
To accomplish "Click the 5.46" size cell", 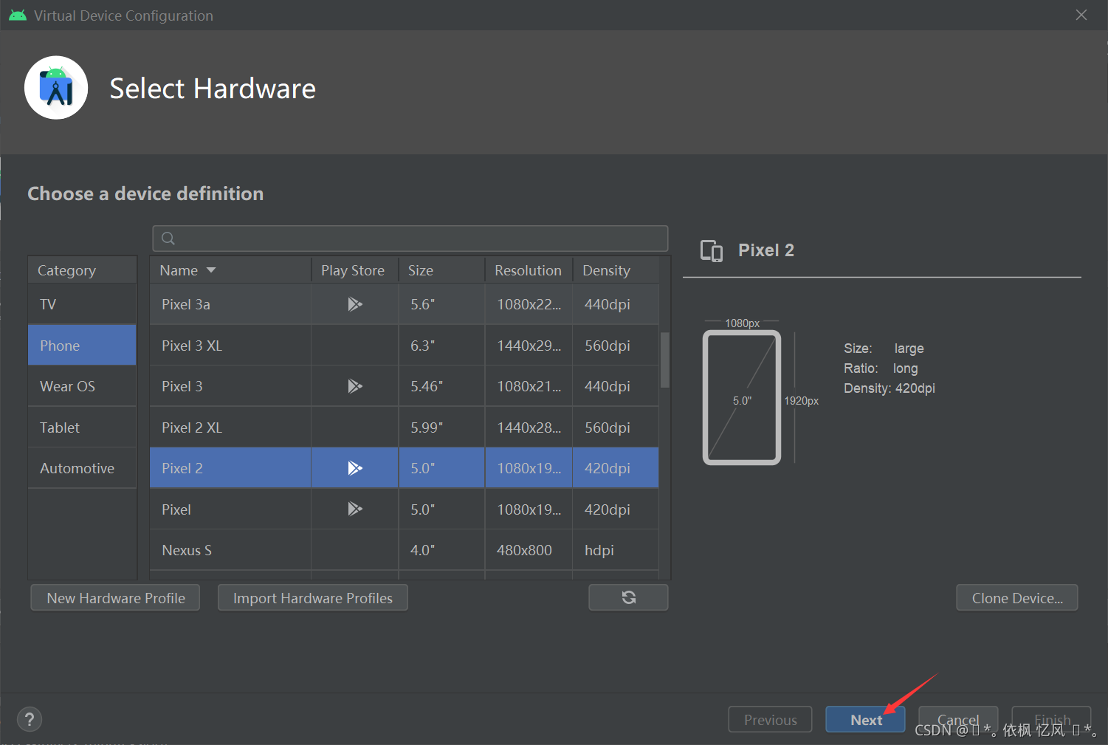I will (x=441, y=386).
